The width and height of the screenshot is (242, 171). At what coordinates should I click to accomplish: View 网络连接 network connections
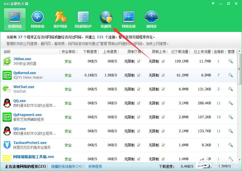point(128,19)
